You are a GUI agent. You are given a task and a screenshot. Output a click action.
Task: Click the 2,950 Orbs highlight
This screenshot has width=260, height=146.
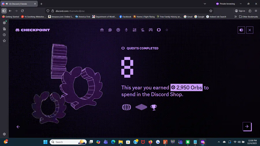187,87
